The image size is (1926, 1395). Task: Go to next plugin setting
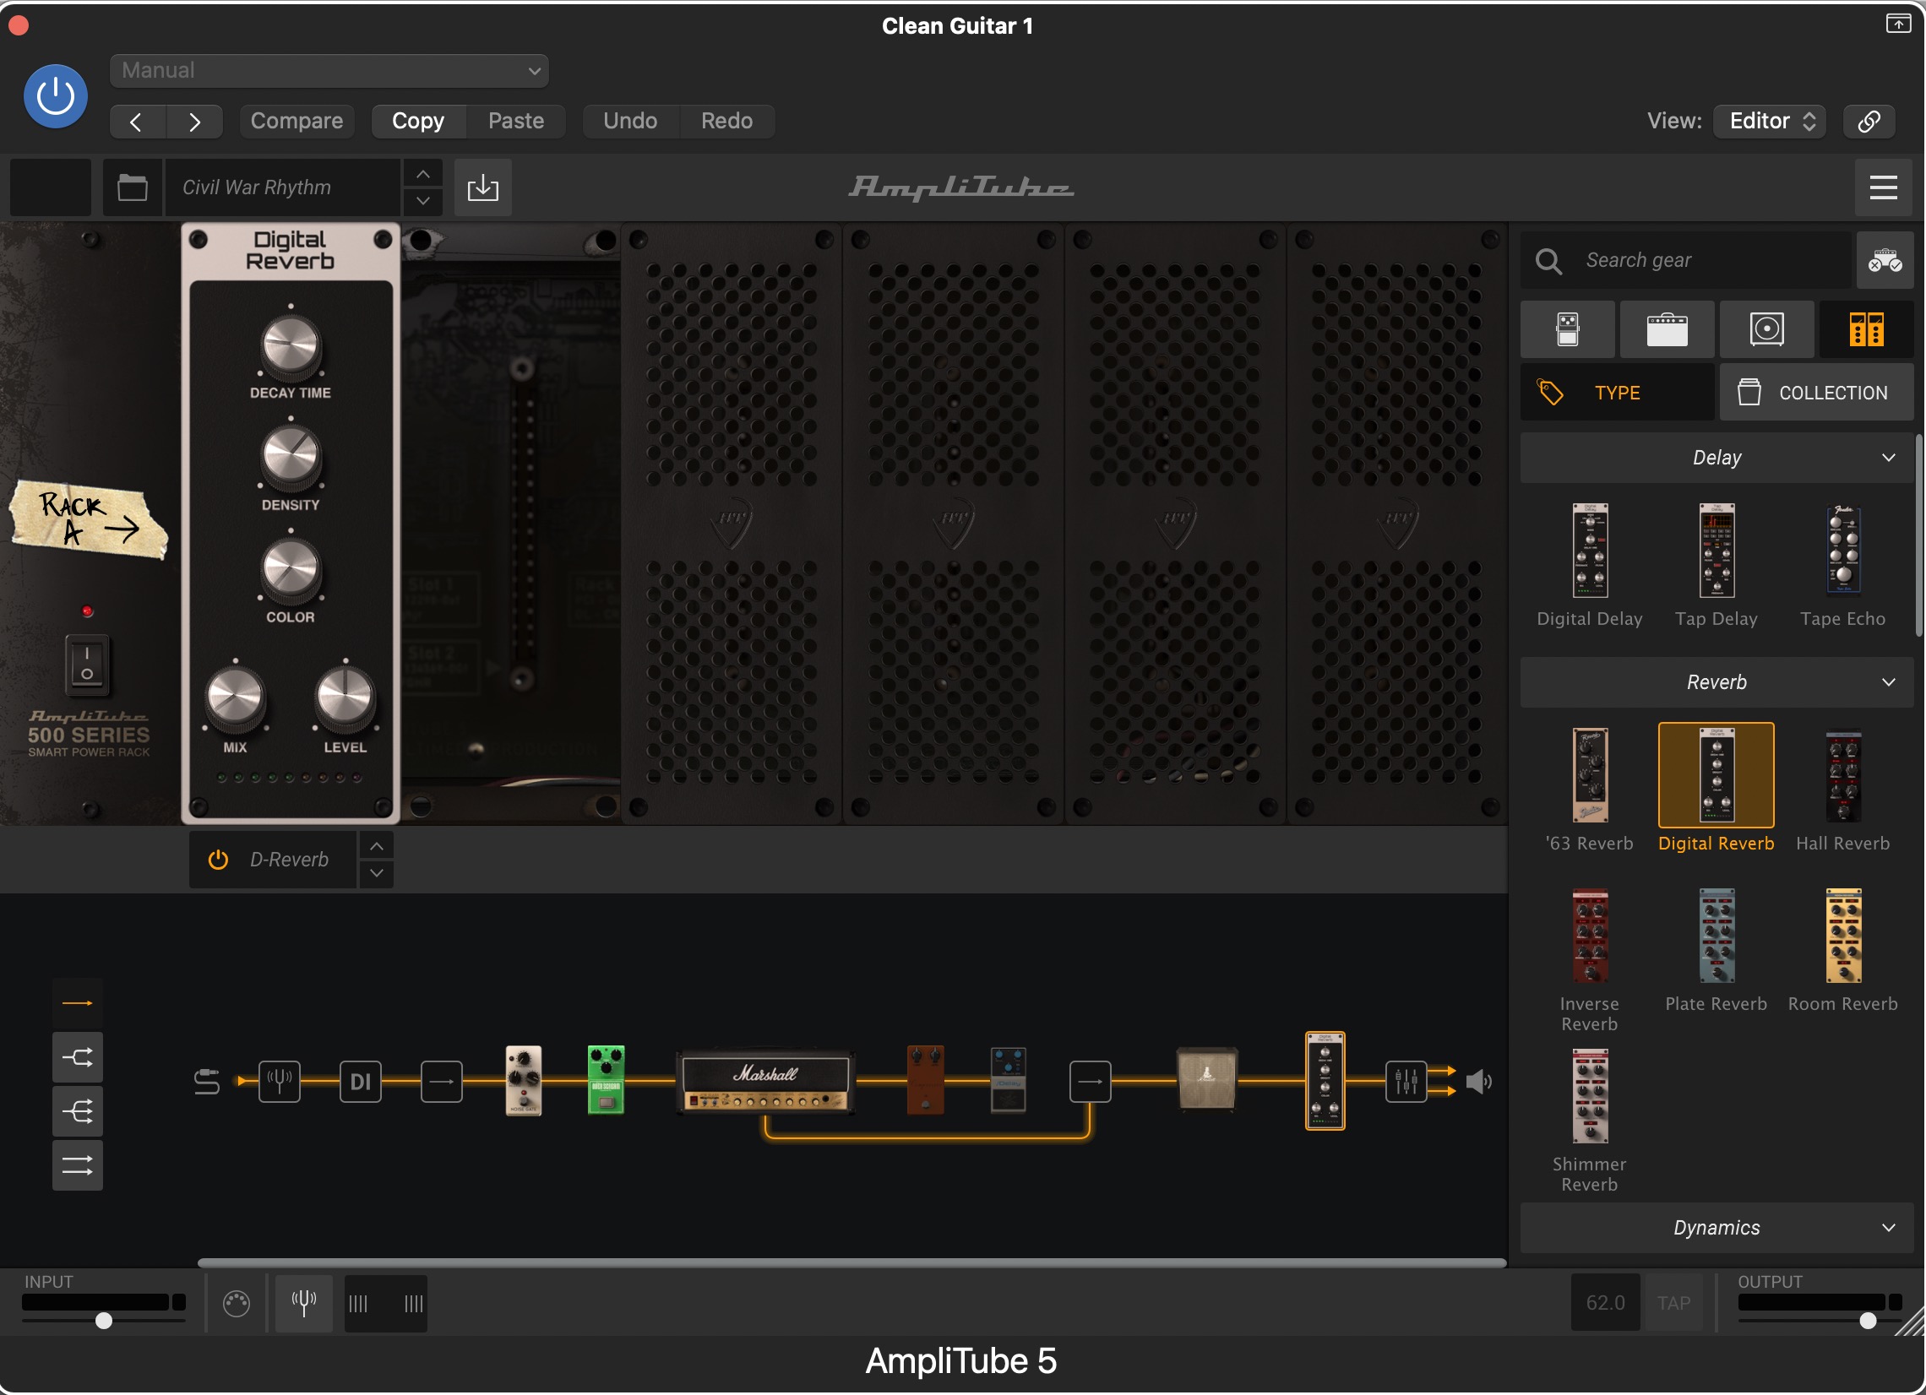click(194, 122)
